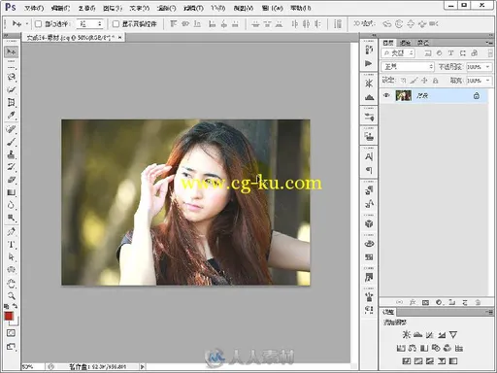Screen dimensions: 497x373
Task: Delete layer with trash icon
Action: tap(478, 302)
